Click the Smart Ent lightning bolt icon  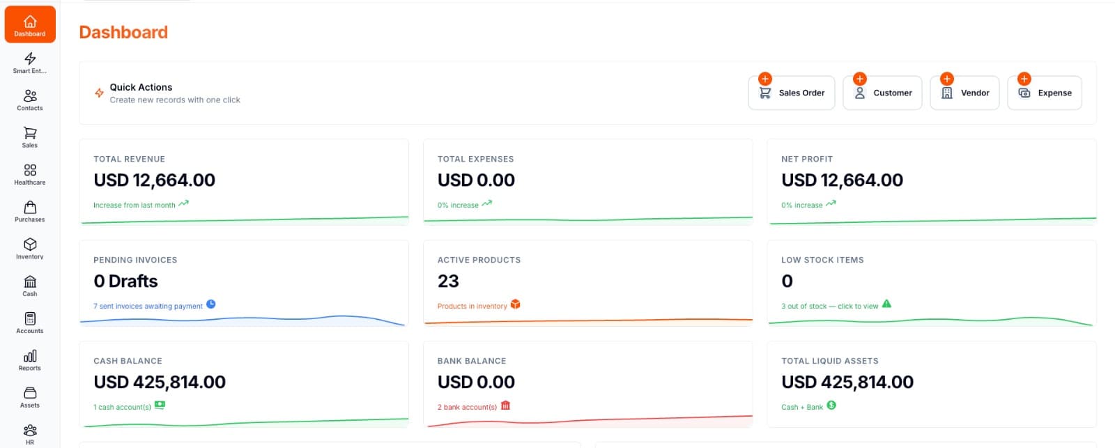pos(29,59)
